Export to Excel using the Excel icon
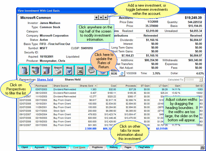The image size is (206, 151). [80, 70]
